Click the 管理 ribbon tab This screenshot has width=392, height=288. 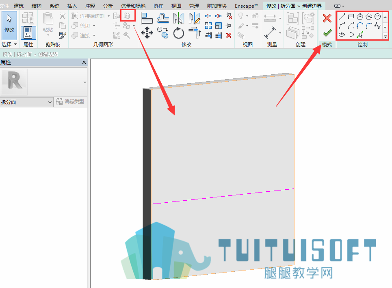194,6
